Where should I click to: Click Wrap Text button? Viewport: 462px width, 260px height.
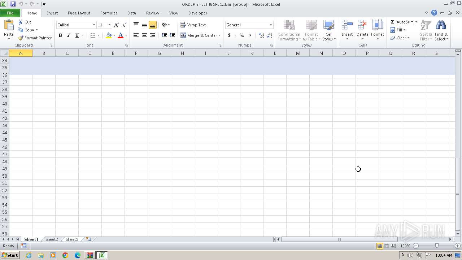pos(193,25)
